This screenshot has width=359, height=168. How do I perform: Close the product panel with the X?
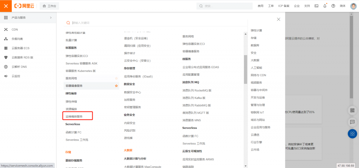278,19
